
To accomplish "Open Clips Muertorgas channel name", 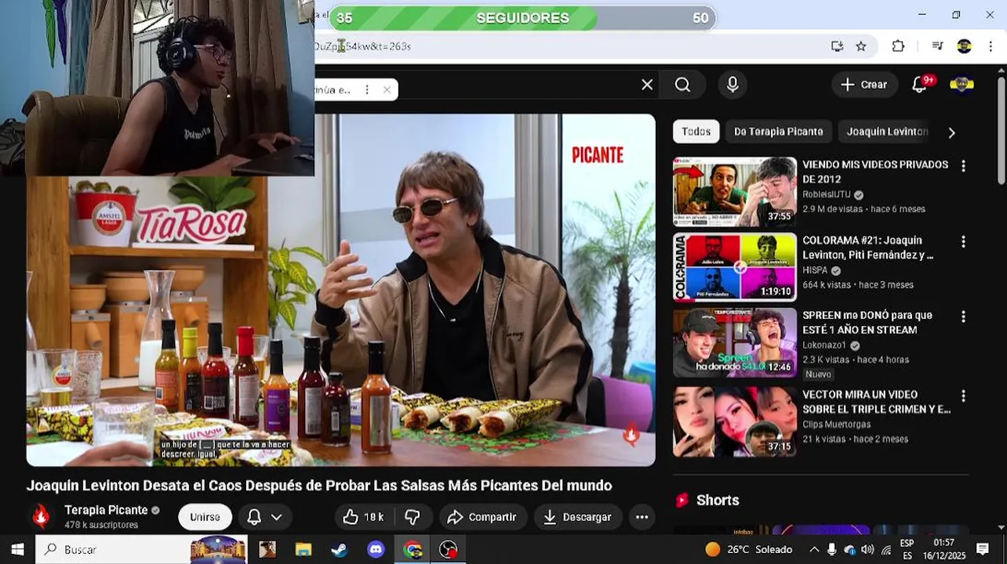I will click(837, 424).
